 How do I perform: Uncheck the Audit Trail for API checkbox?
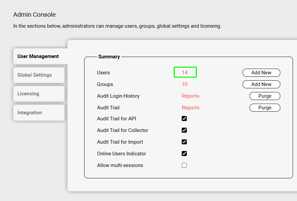(x=184, y=119)
